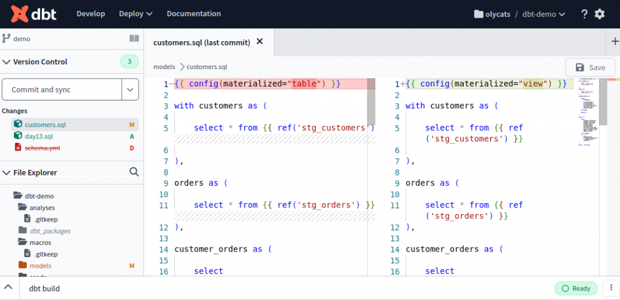Screen dimensions: 620x300
Task: Click the demo git branch icon
Action: coord(6,39)
